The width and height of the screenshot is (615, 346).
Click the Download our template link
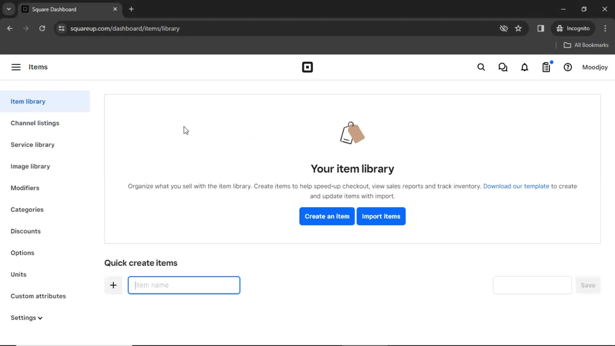tap(516, 186)
